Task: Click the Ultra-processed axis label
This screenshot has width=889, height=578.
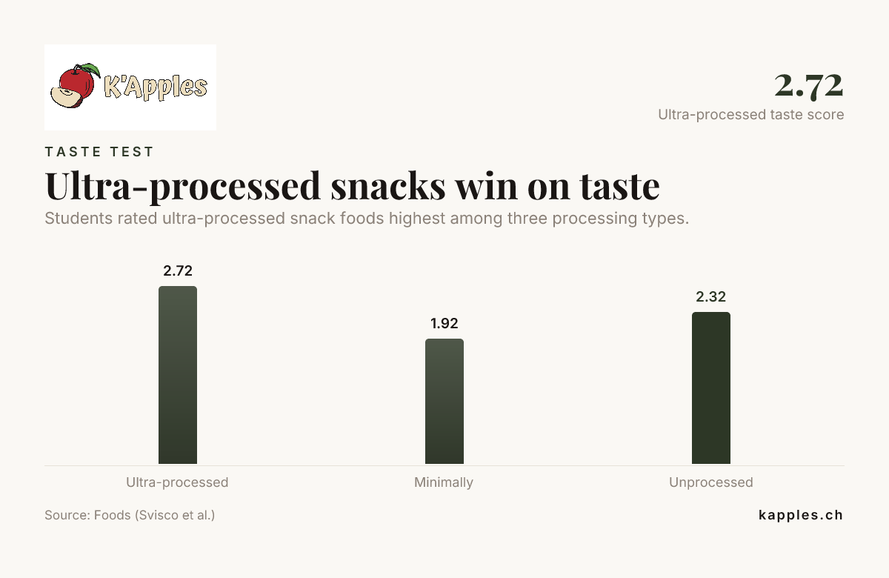Action: [x=177, y=482]
